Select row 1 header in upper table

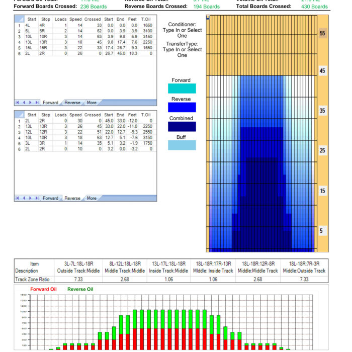[x=19, y=25]
